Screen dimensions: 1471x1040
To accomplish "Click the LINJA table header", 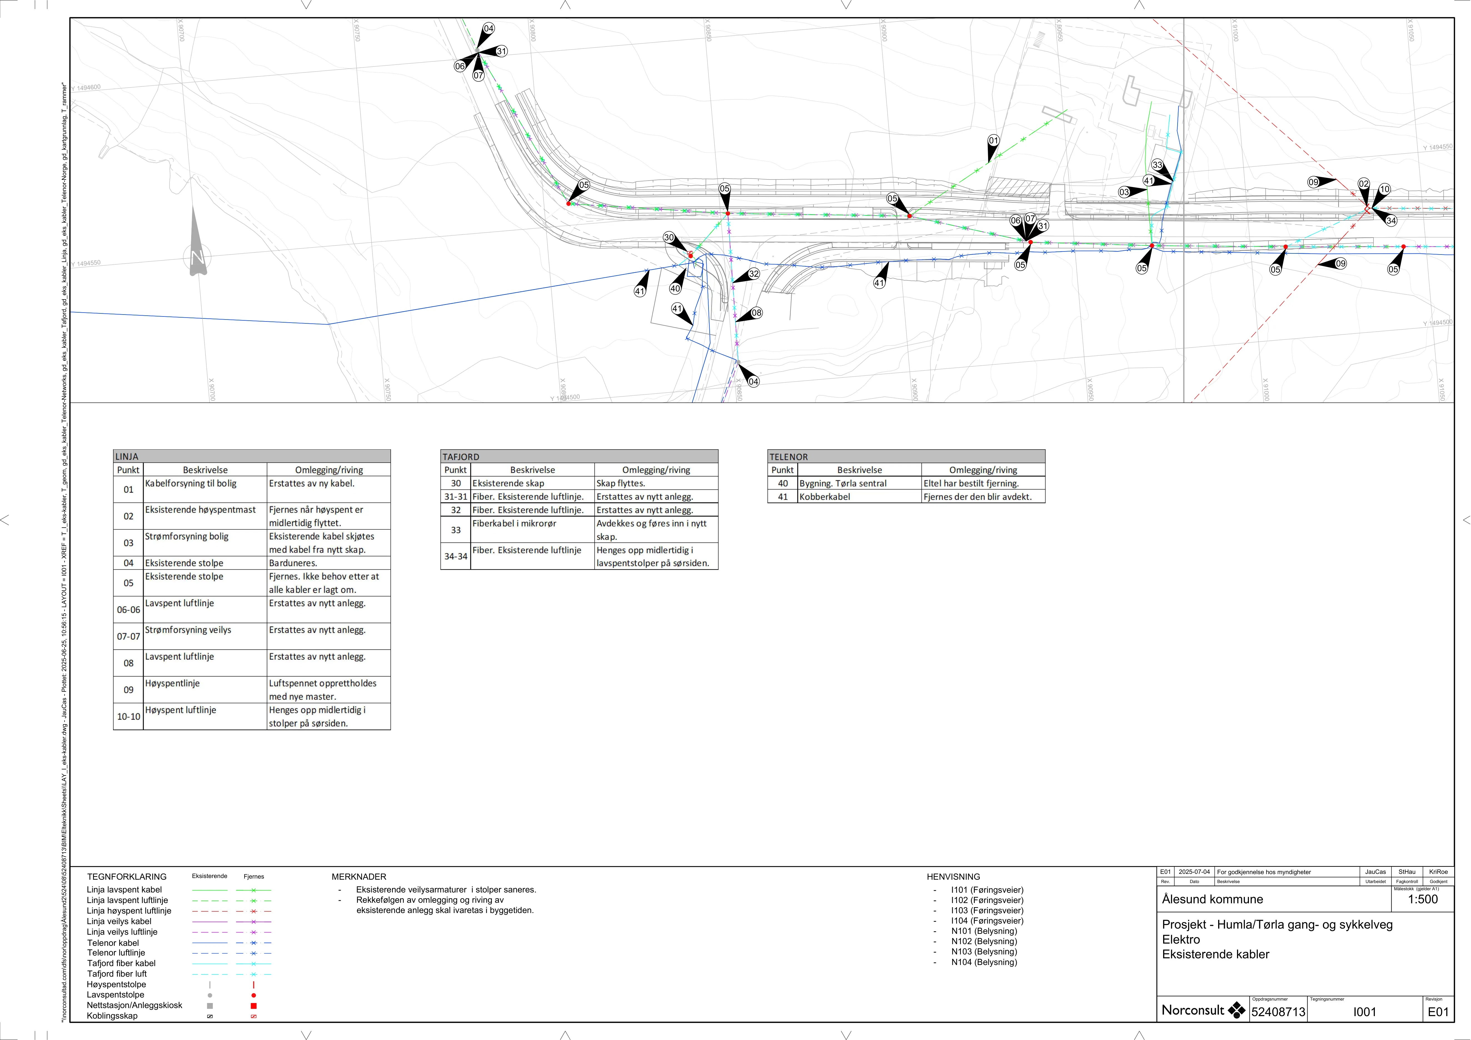I will tap(252, 456).
